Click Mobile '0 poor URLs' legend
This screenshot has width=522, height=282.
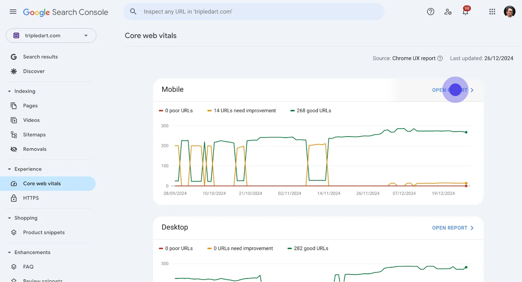[176, 111]
